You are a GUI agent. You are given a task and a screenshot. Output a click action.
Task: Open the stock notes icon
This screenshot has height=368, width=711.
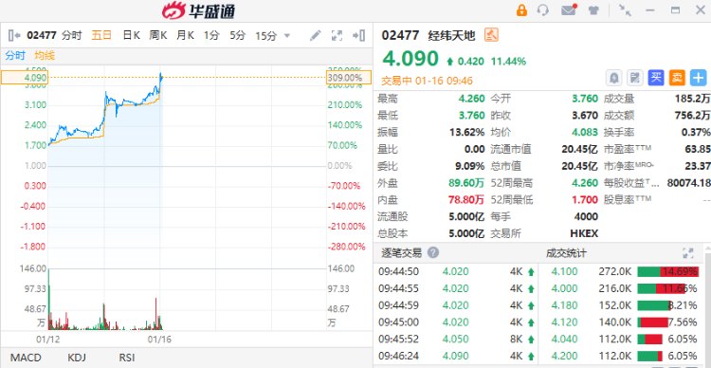635,78
